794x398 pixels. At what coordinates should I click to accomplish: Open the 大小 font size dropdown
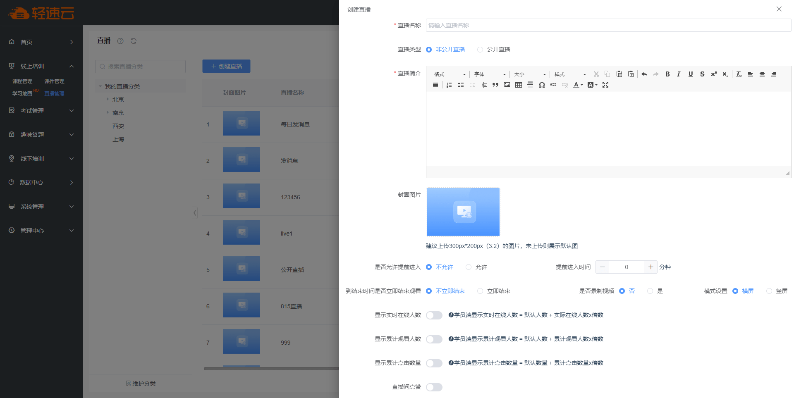(530, 74)
